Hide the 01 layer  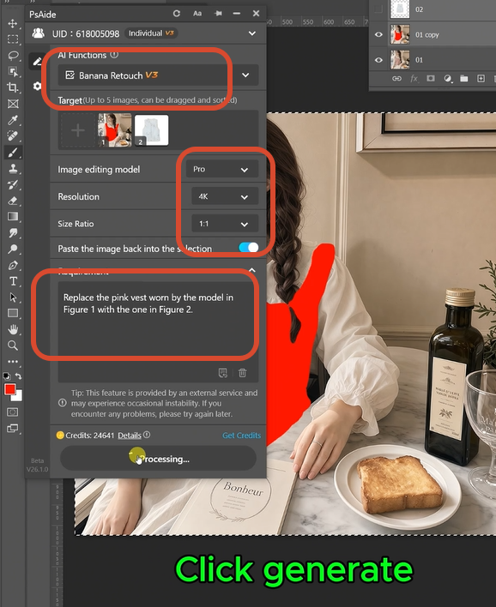point(378,60)
